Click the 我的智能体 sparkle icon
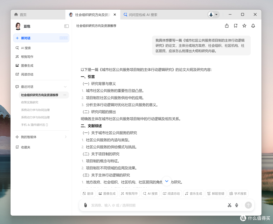This screenshot has height=224, width=273. (17, 137)
